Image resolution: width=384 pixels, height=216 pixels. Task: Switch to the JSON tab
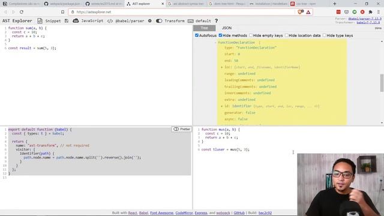(x=227, y=28)
